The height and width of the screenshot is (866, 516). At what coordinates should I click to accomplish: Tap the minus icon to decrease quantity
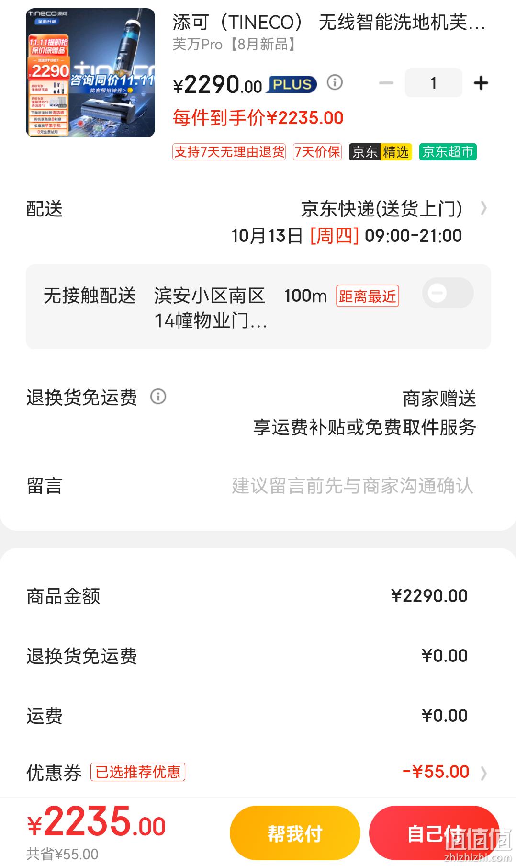tap(386, 83)
